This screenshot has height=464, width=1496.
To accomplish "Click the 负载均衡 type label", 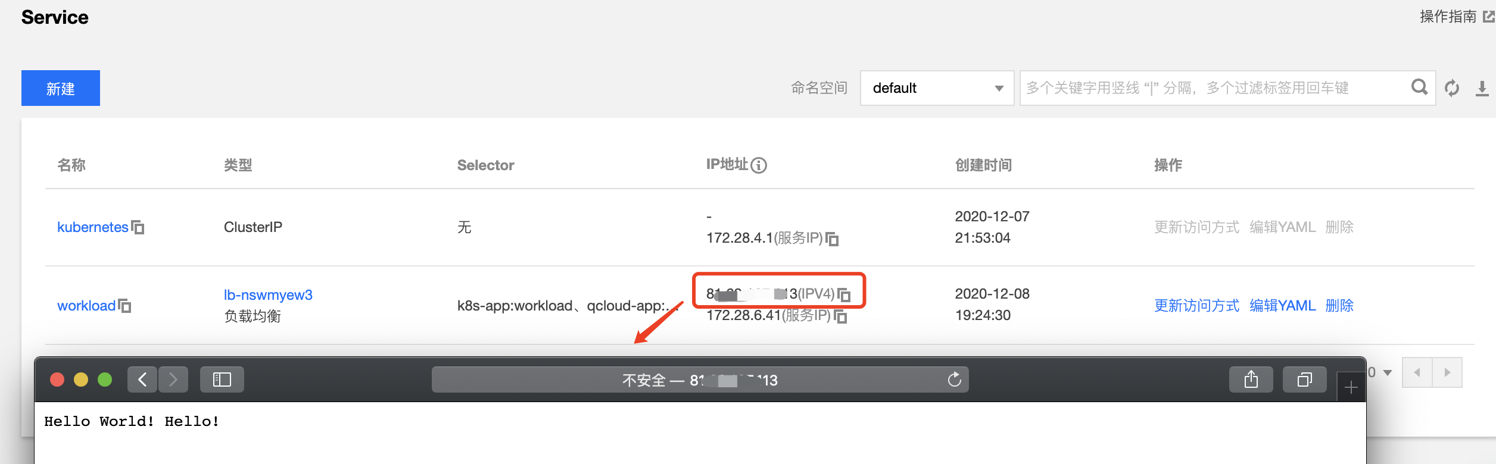I will (253, 316).
